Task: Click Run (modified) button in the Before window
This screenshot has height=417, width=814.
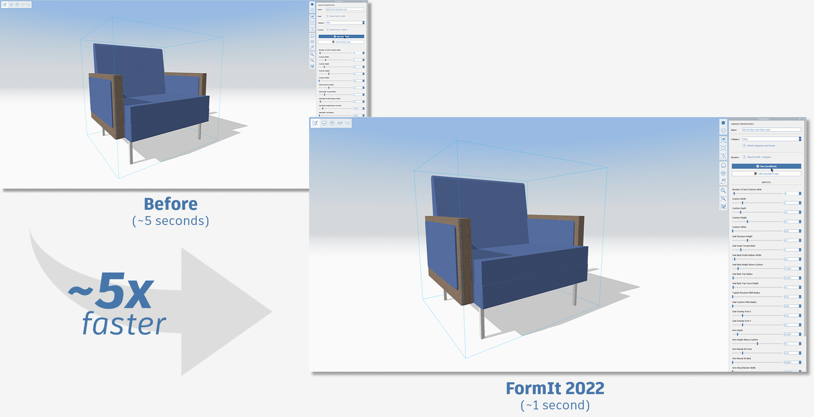Action: click(341, 36)
